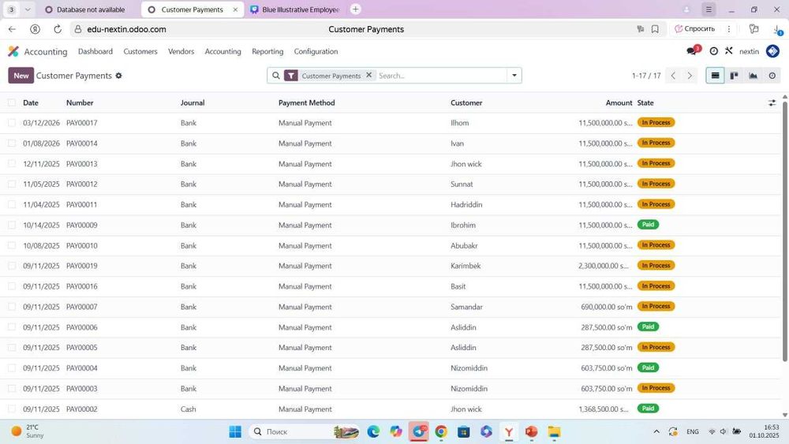This screenshot has width=789, height=444.
Task: Open Customers menu
Action: pos(140,51)
